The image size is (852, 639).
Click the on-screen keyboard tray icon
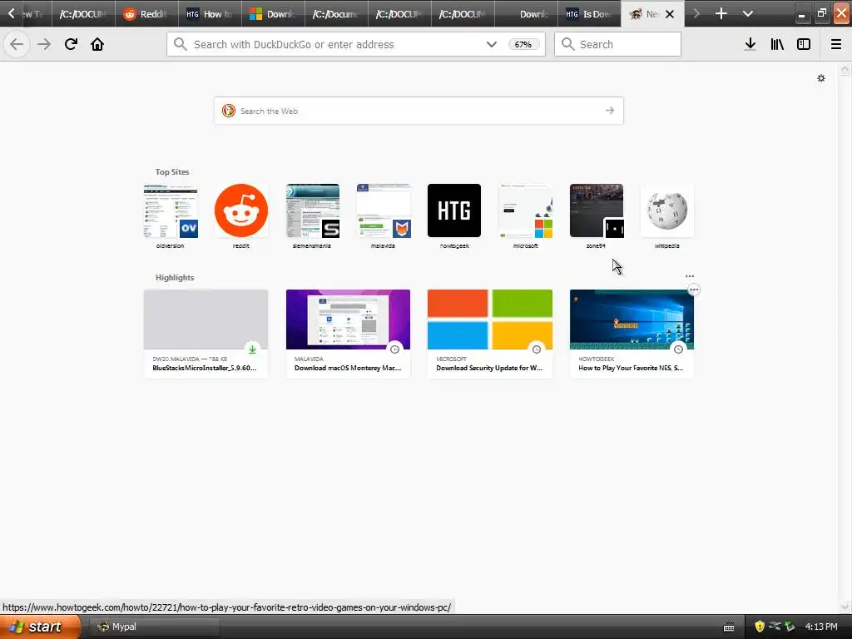click(x=729, y=627)
